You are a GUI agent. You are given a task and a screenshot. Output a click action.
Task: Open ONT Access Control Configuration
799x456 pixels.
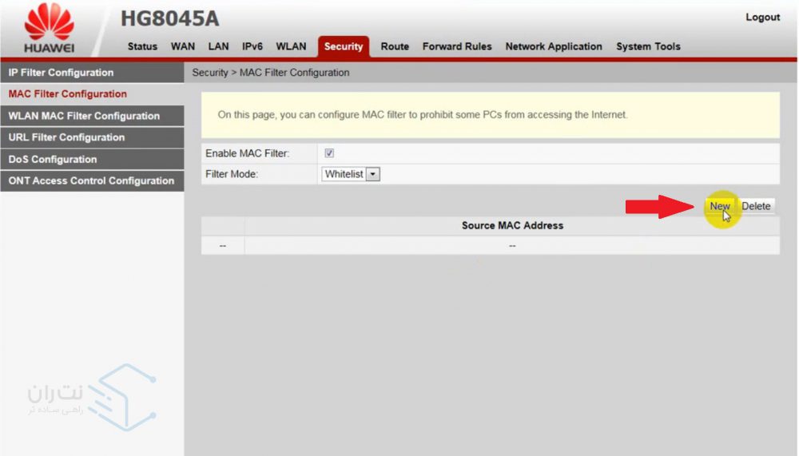click(91, 180)
